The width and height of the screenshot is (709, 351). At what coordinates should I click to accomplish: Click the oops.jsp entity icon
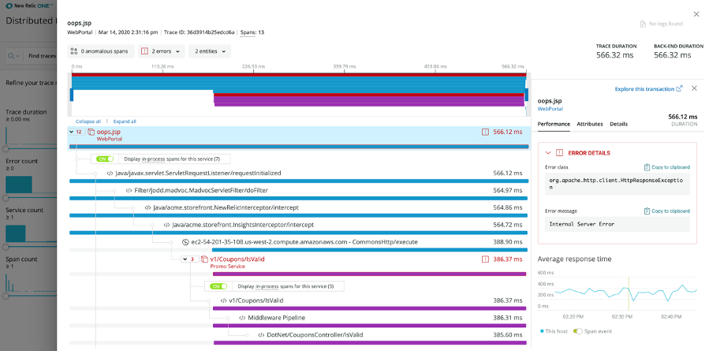[91, 132]
